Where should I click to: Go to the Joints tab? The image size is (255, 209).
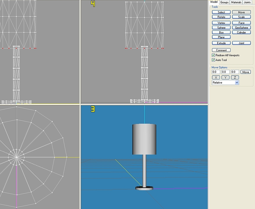(x=247, y=2)
